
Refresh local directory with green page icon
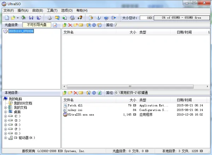(x=100, y=93)
